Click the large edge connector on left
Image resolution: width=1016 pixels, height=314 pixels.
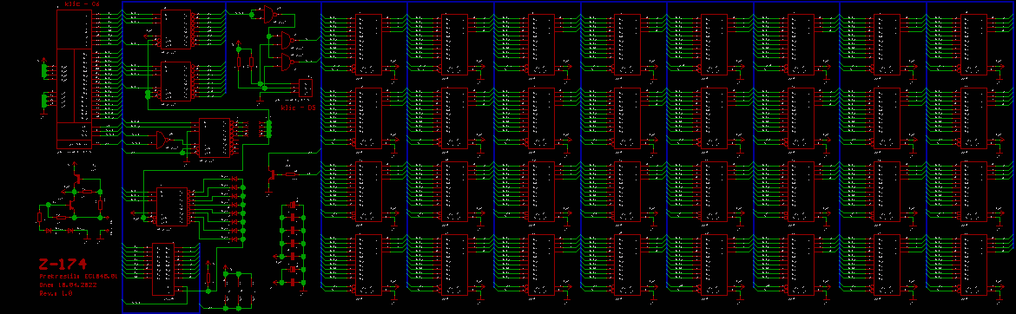coord(73,78)
